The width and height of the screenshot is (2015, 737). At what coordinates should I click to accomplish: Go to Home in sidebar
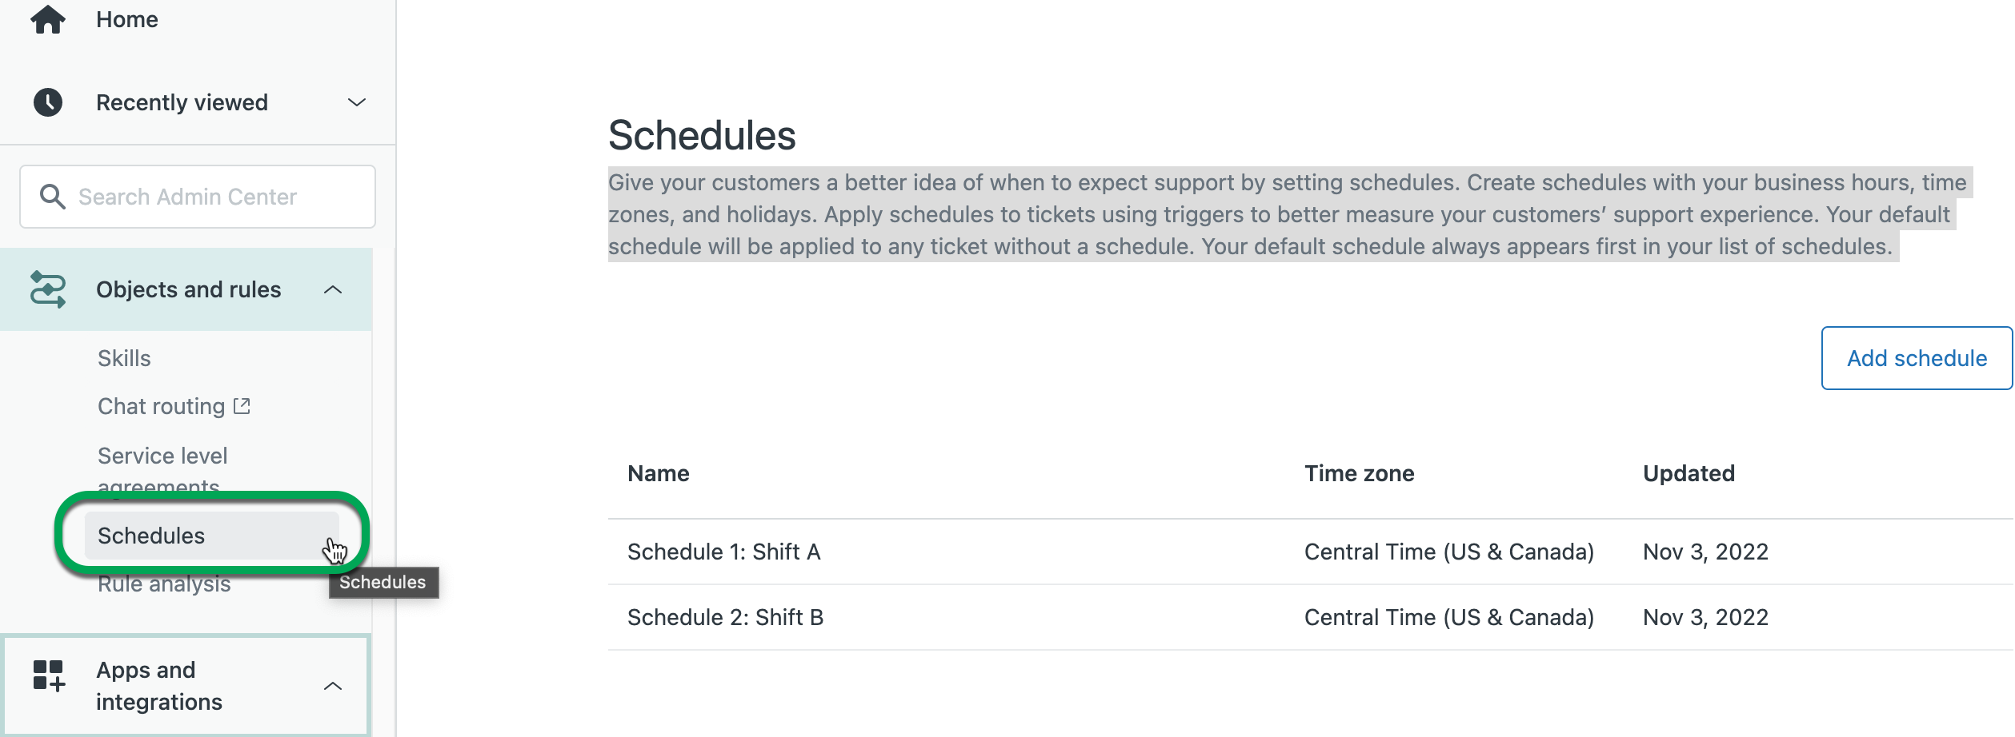click(127, 19)
